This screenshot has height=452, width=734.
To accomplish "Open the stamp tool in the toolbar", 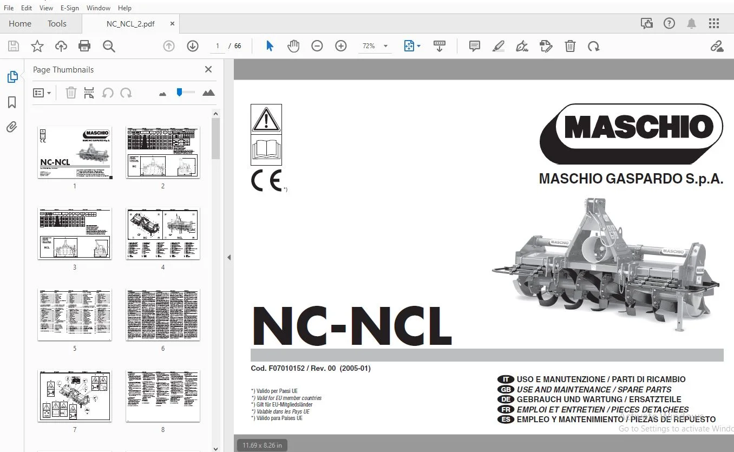I will coord(546,47).
